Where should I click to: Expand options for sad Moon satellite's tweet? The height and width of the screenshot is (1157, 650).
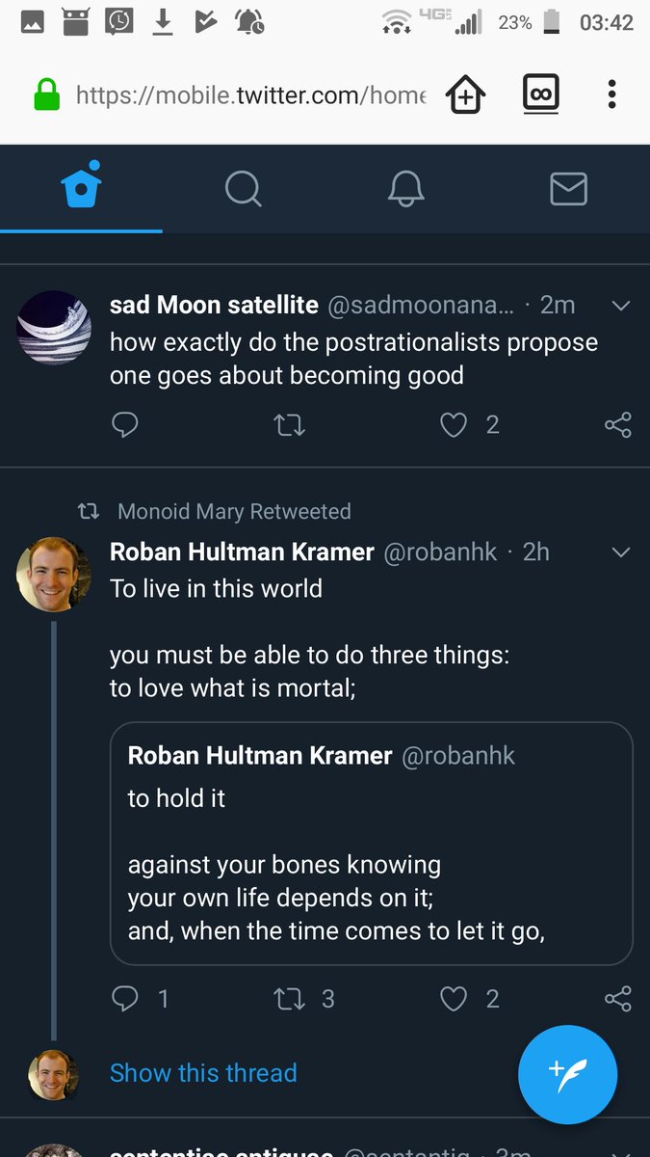[621, 306]
